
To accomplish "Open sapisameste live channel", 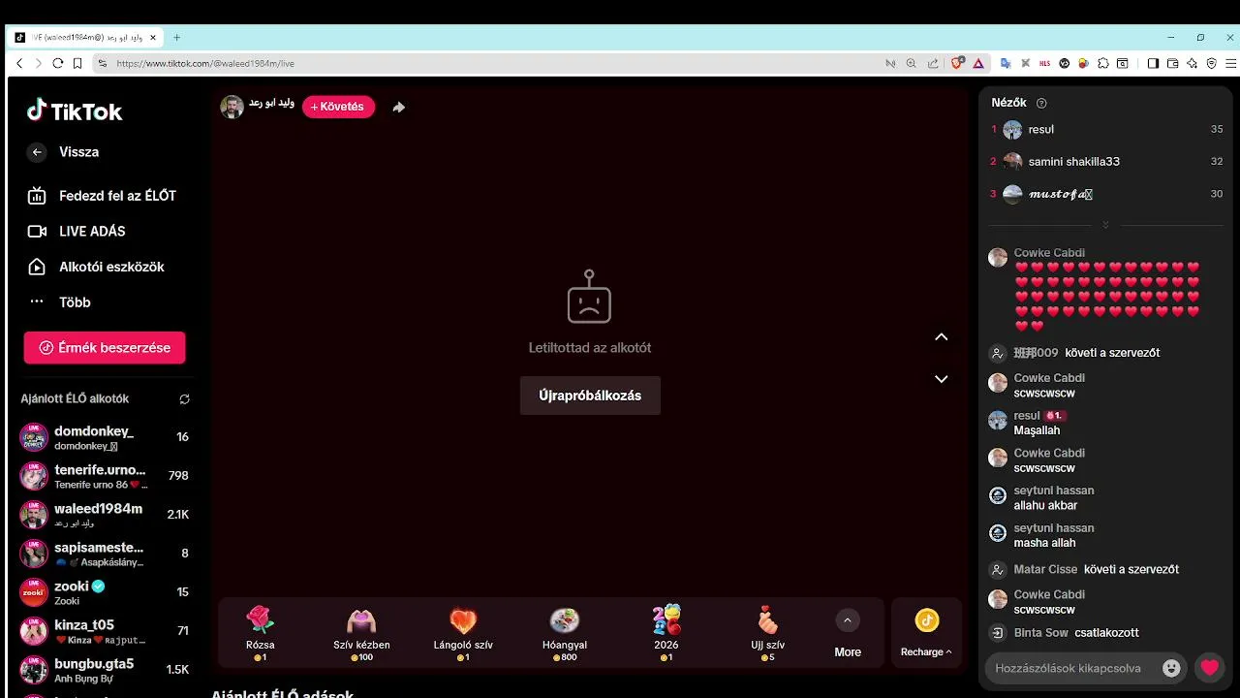I will point(105,554).
